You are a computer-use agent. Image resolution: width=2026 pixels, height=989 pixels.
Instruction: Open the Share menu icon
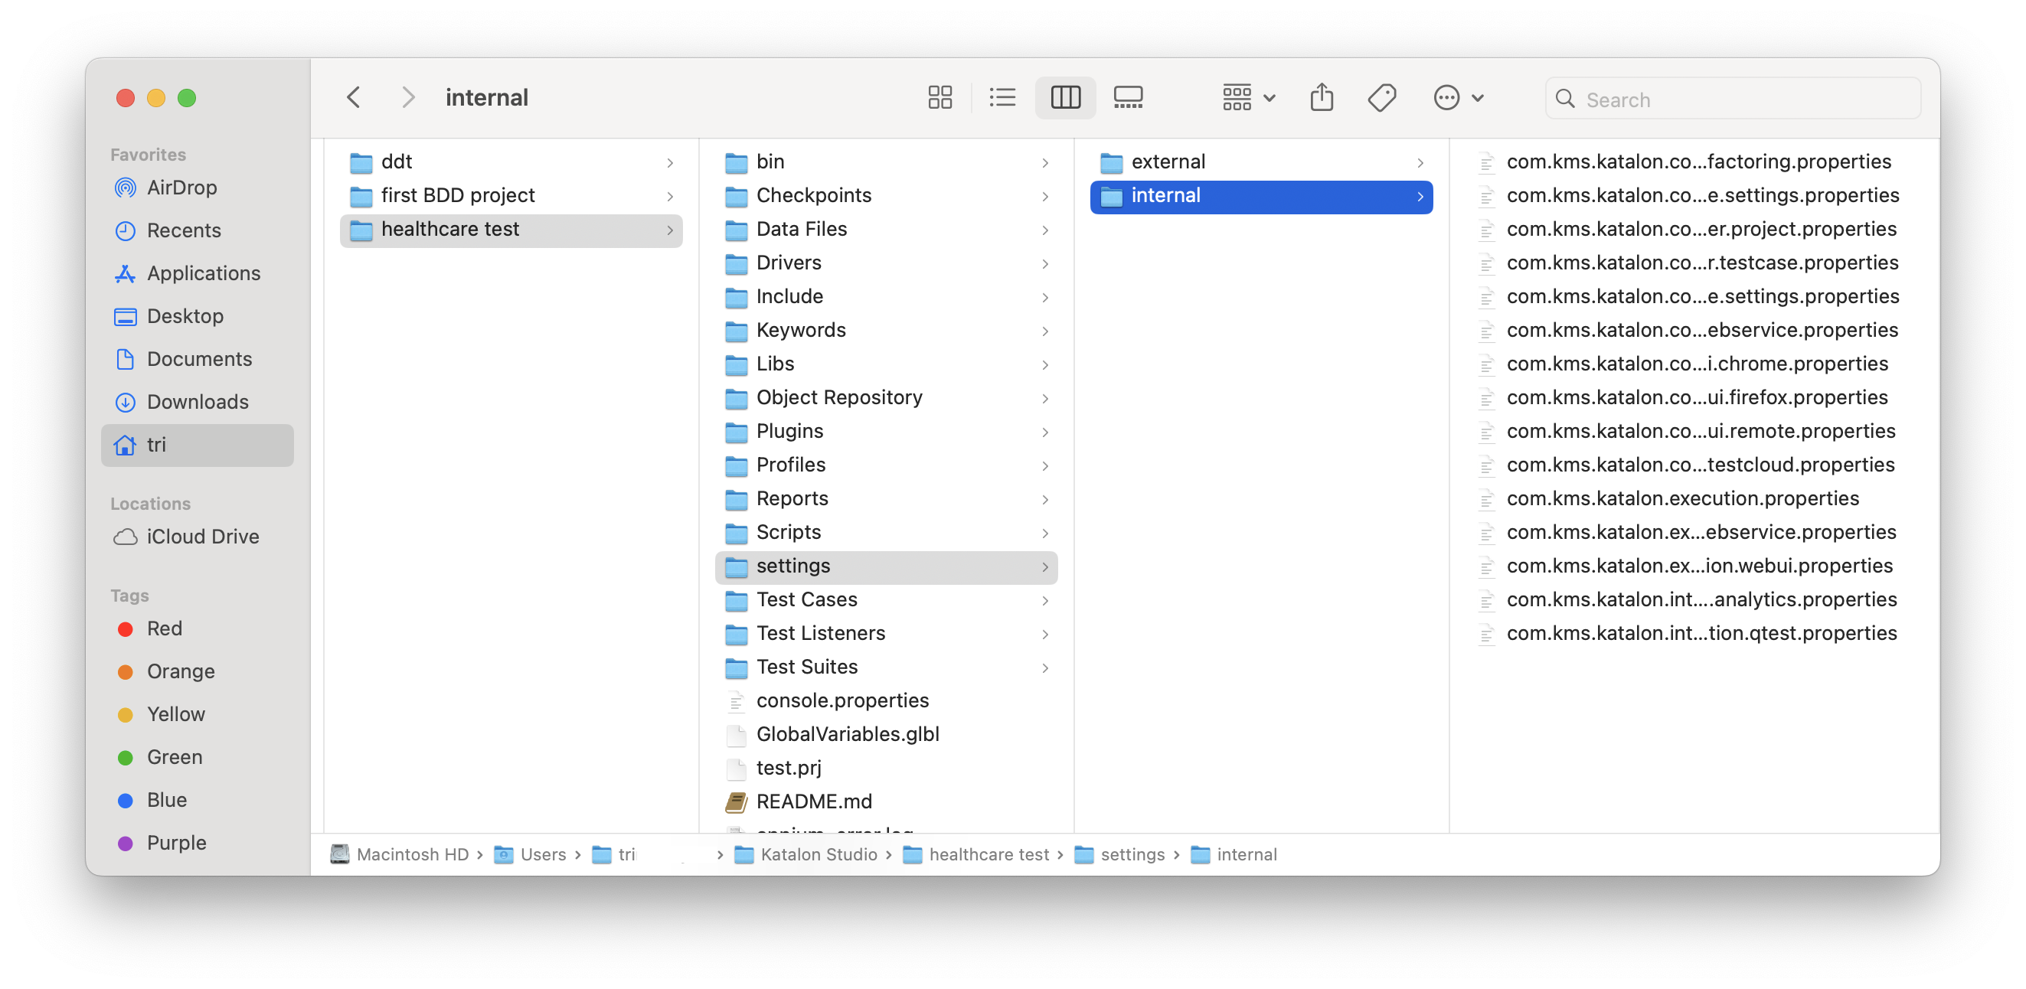1322,97
